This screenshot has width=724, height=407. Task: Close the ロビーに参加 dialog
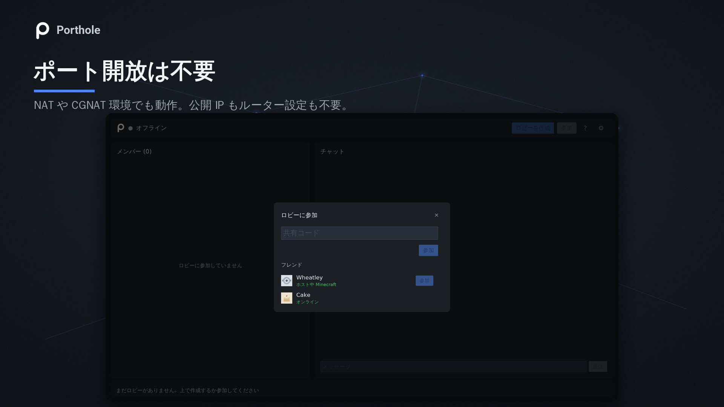[436, 215]
